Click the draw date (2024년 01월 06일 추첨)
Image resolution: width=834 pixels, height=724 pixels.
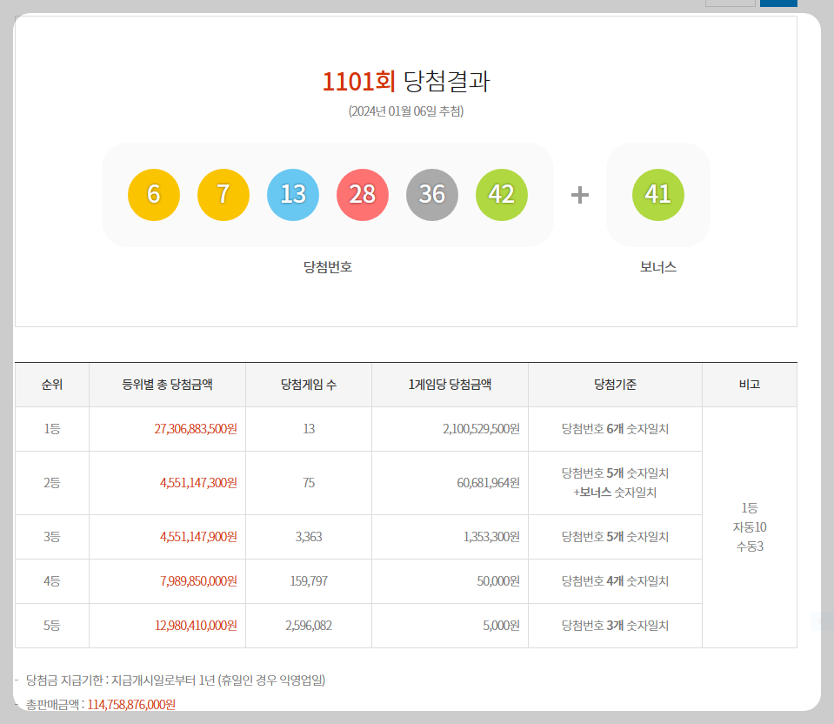[x=406, y=111]
